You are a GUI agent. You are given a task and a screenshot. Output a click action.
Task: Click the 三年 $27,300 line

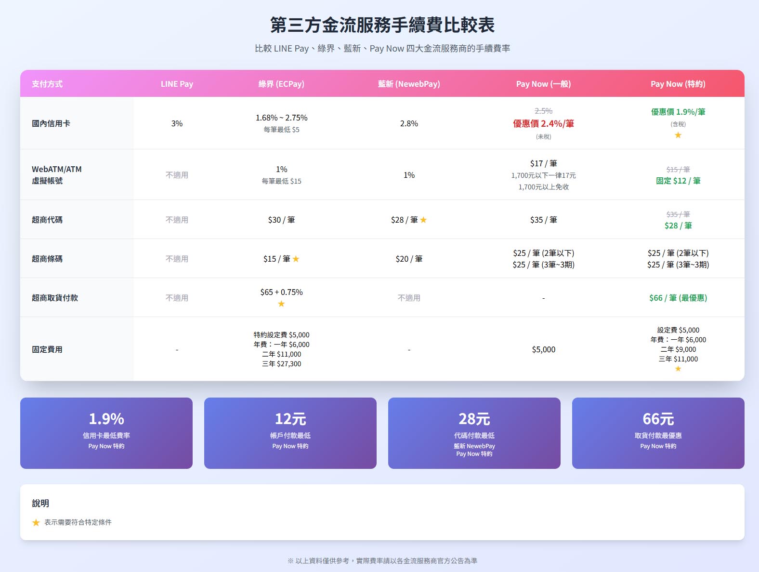tap(281, 364)
